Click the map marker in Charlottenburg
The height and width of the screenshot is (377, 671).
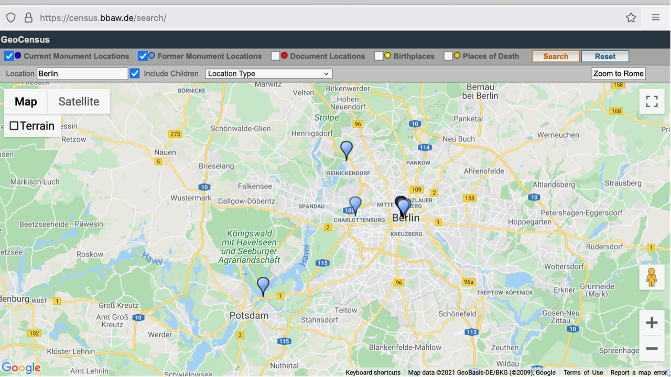355,206
